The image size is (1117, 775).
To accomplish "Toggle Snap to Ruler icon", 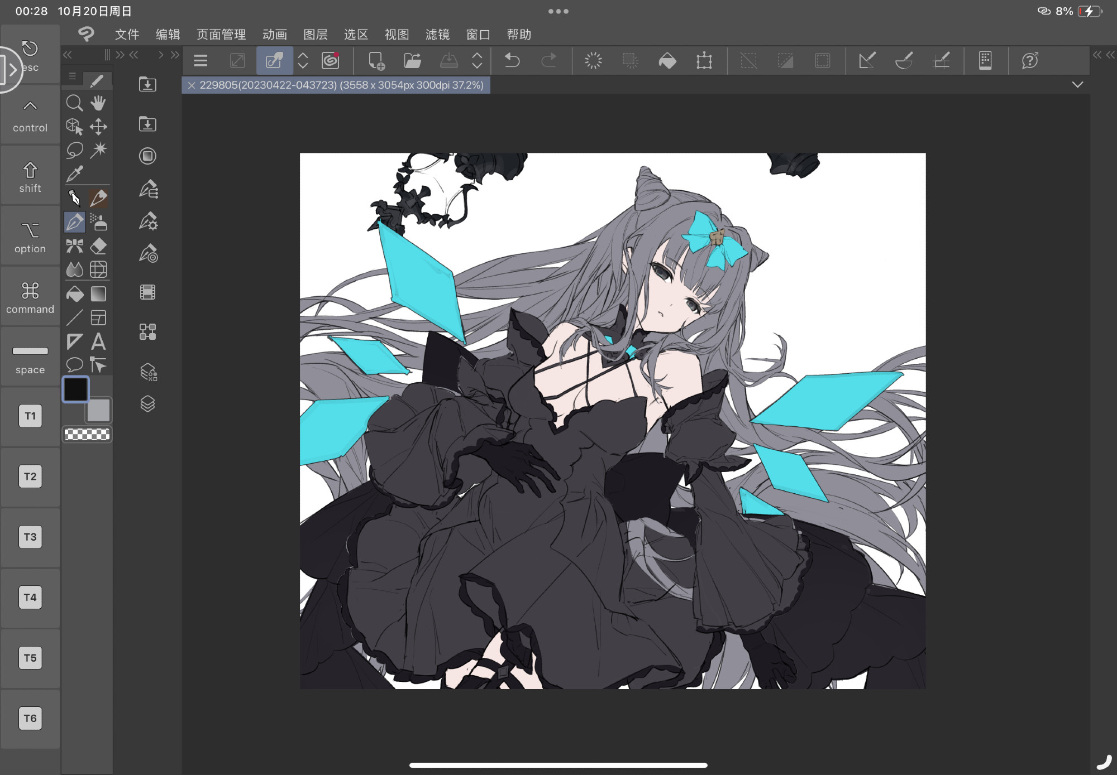I will [867, 60].
